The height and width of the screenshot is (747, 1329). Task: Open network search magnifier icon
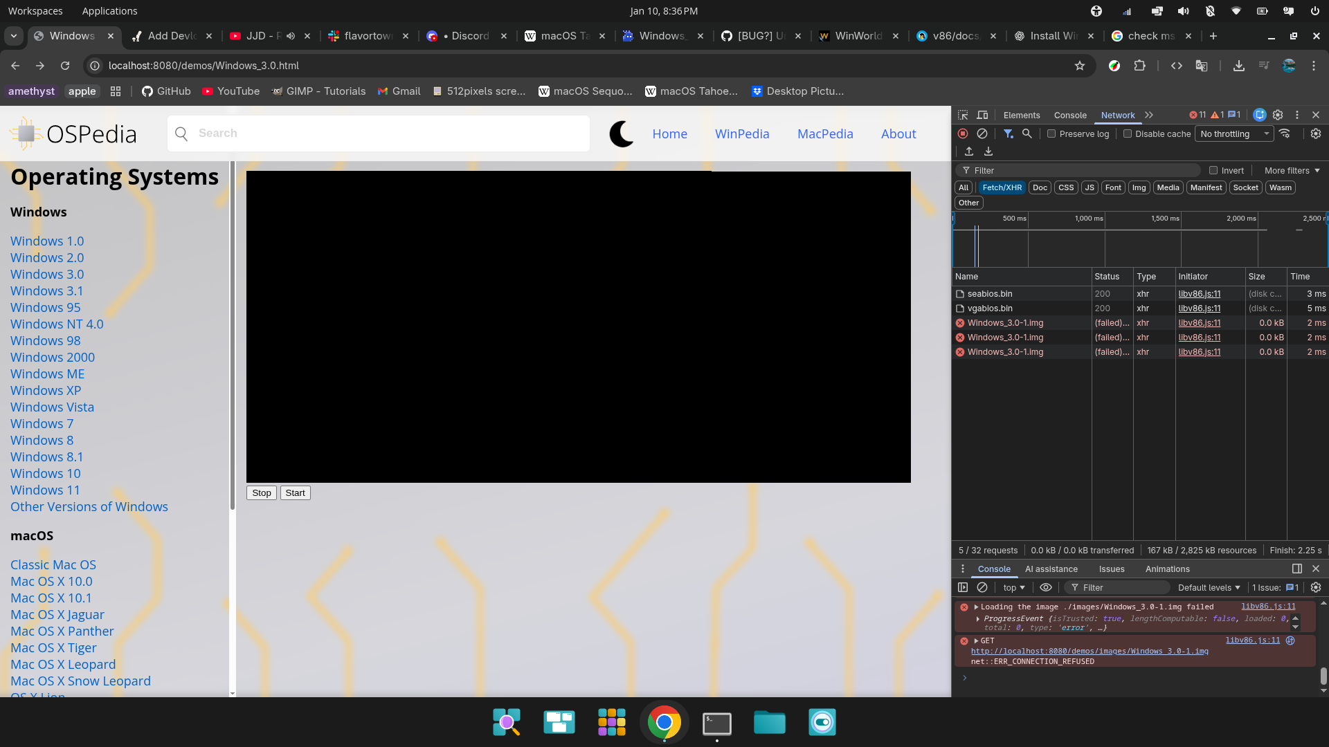[x=1027, y=133]
